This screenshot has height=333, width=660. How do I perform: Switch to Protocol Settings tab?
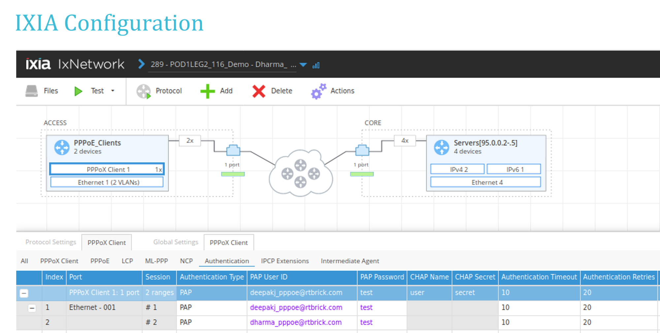51,242
